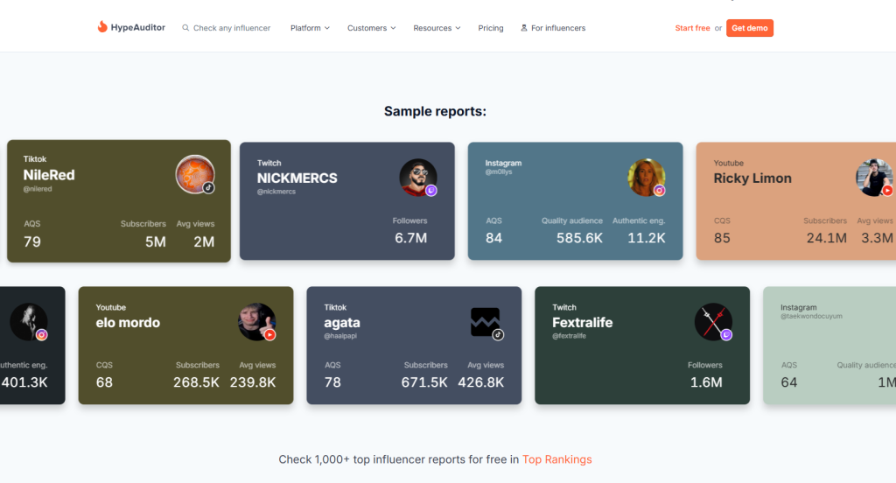The width and height of the screenshot is (896, 483).
Task: Click NileRed's TikTok avatar badge
Action: (208, 187)
